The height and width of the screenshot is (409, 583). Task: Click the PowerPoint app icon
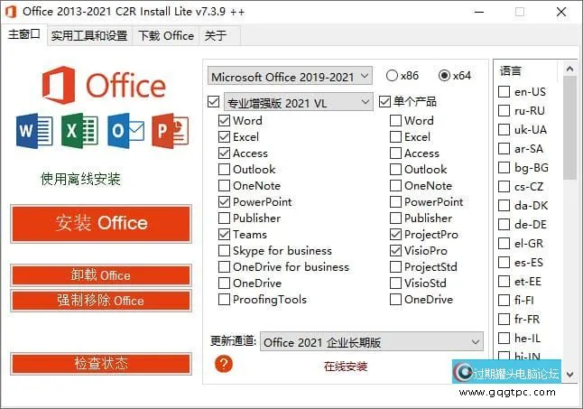[170, 131]
